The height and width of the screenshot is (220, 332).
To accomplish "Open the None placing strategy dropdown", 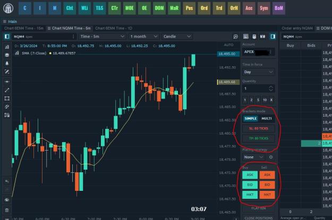I will point(254,157).
